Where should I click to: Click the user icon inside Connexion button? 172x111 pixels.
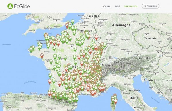(145, 6)
